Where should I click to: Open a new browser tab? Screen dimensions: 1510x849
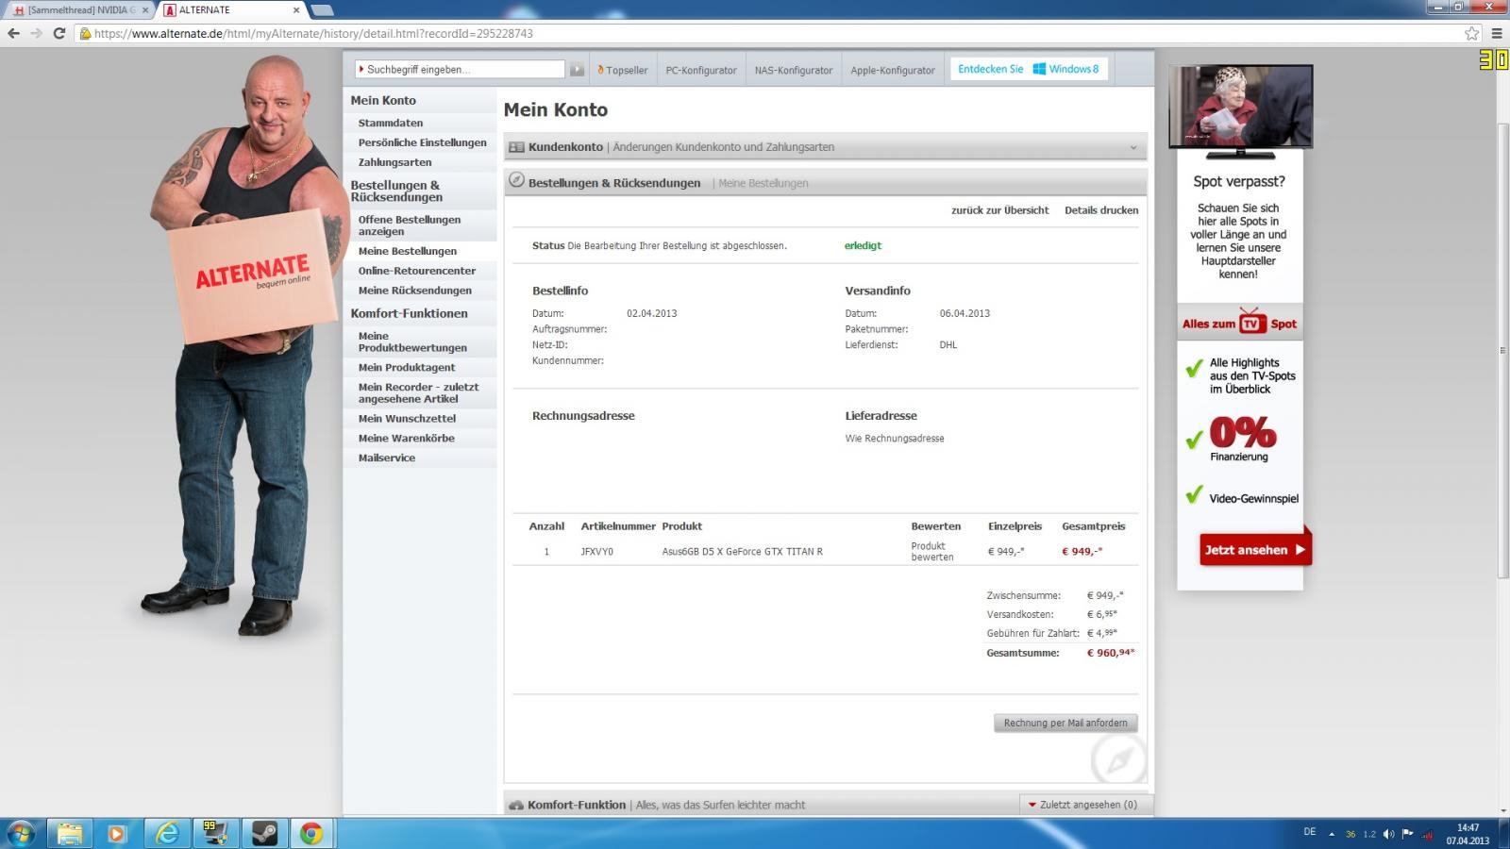pos(322,10)
